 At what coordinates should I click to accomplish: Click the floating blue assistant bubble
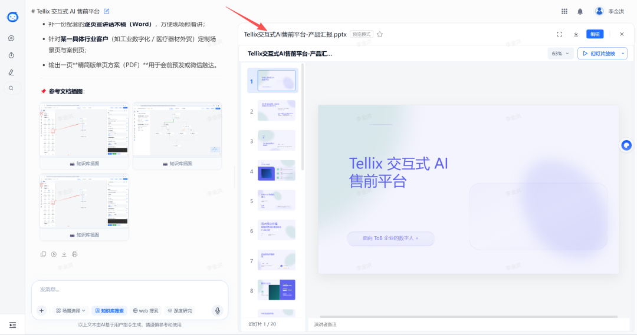click(626, 145)
